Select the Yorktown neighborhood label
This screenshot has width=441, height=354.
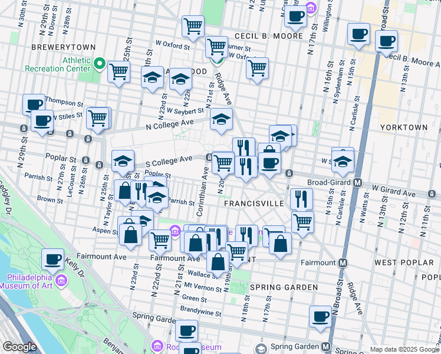404,127
